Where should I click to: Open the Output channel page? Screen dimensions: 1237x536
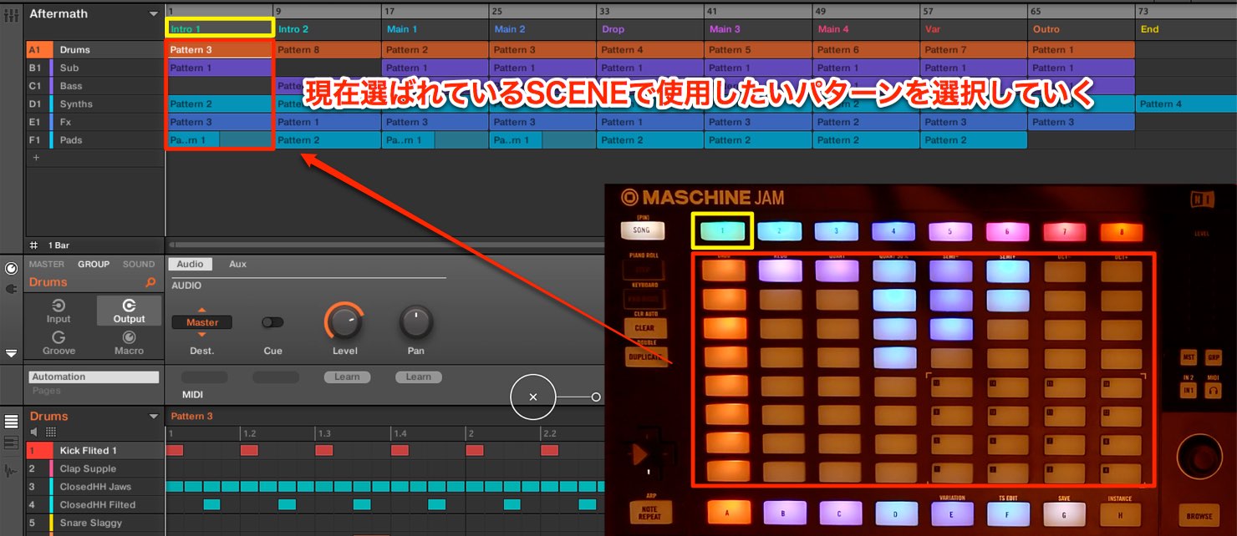(129, 311)
